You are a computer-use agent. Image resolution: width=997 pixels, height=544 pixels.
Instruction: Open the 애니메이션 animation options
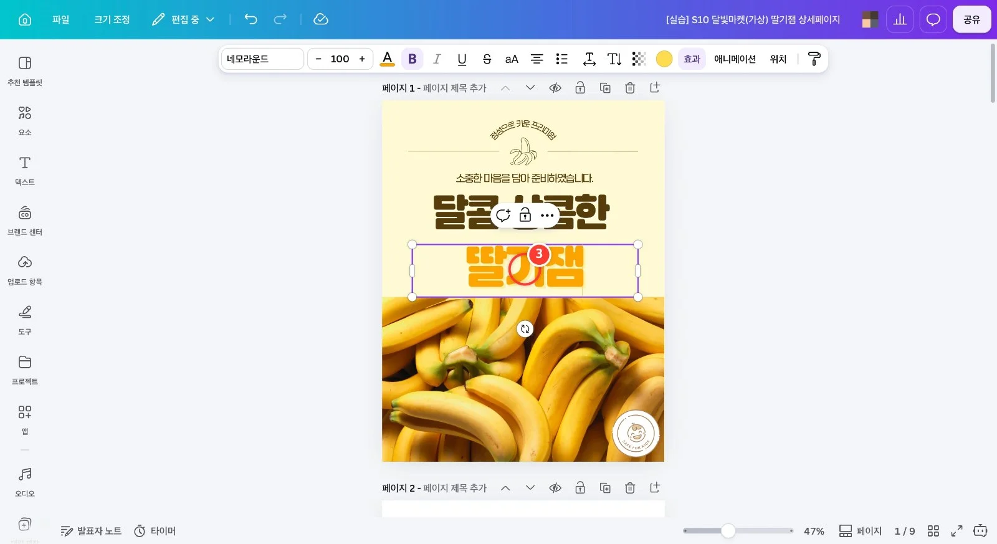pyautogui.click(x=735, y=59)
